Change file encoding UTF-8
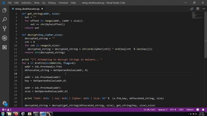Screen dimensions: 207x116 pos(173,110)
